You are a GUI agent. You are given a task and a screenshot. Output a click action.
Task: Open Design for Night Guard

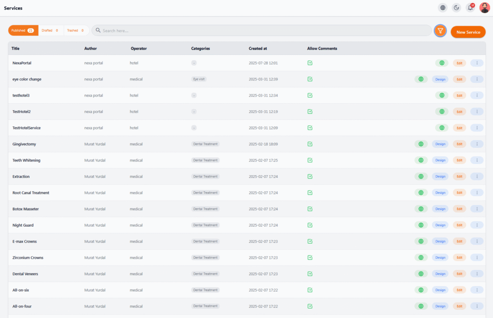click(440, 225)
